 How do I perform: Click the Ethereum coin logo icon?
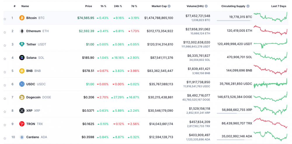pos(22,31)
